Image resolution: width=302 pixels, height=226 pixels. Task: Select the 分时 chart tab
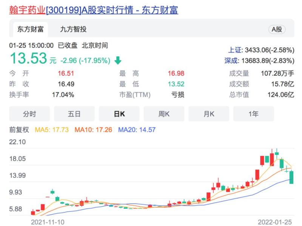click(29, 114)
